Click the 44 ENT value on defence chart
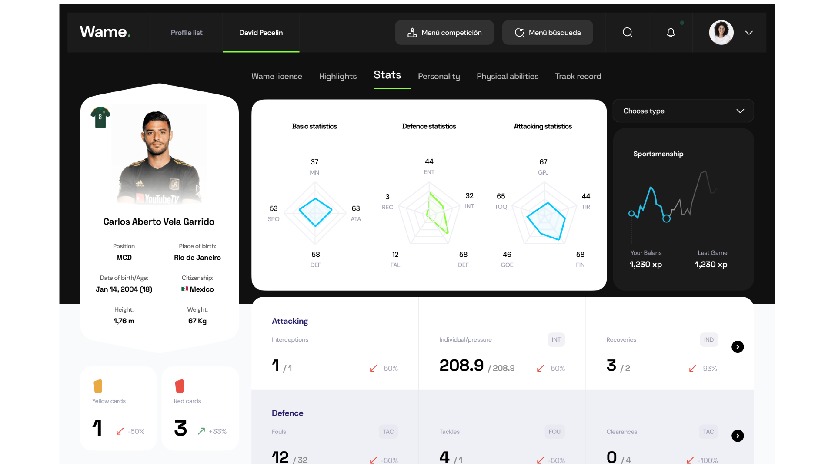835x470 pixels. 429,161
